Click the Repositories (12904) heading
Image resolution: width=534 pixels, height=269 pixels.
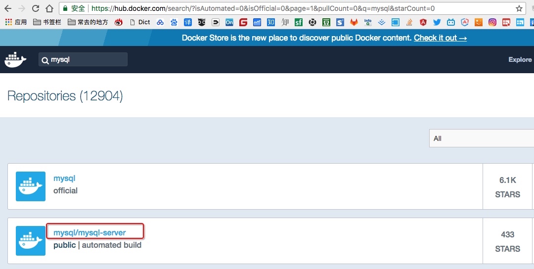[x=65, y=96]
